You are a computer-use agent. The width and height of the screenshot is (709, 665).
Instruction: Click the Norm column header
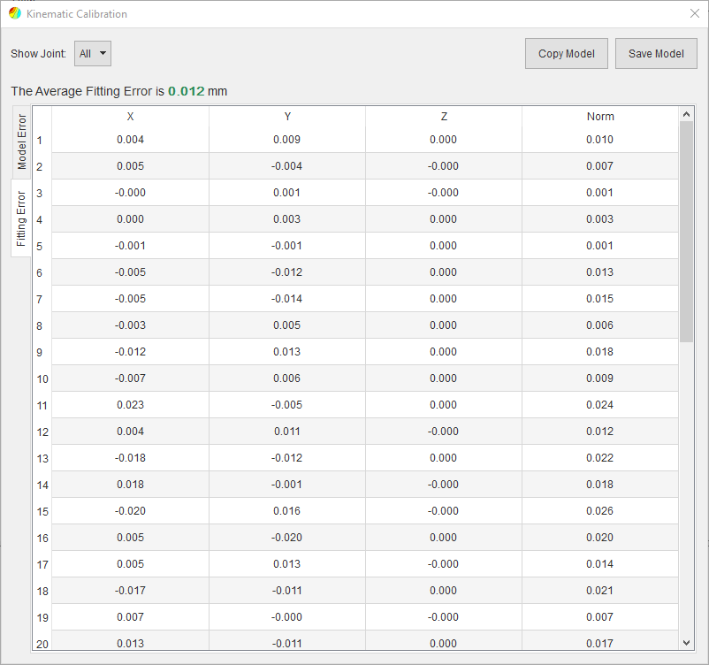[x=600, y=117]
